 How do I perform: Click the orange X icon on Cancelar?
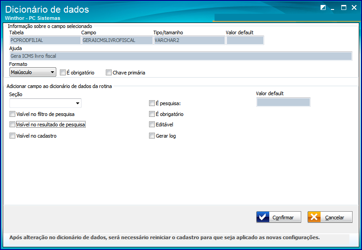click(x=314, y=217)
